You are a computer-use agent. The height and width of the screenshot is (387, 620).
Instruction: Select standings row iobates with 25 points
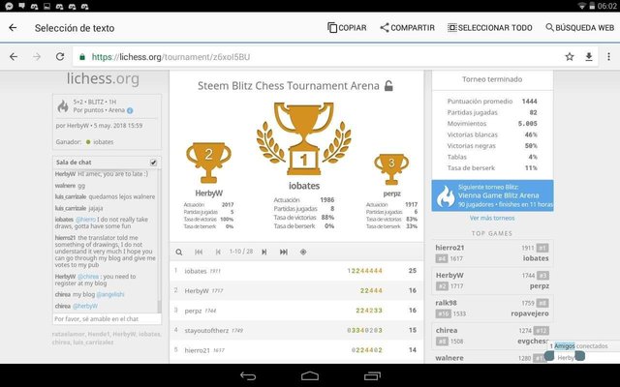point(296,271)
